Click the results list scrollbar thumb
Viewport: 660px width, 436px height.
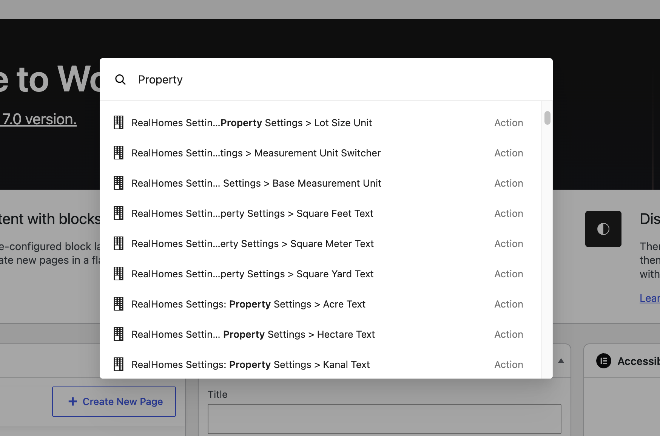pos(547,118)
